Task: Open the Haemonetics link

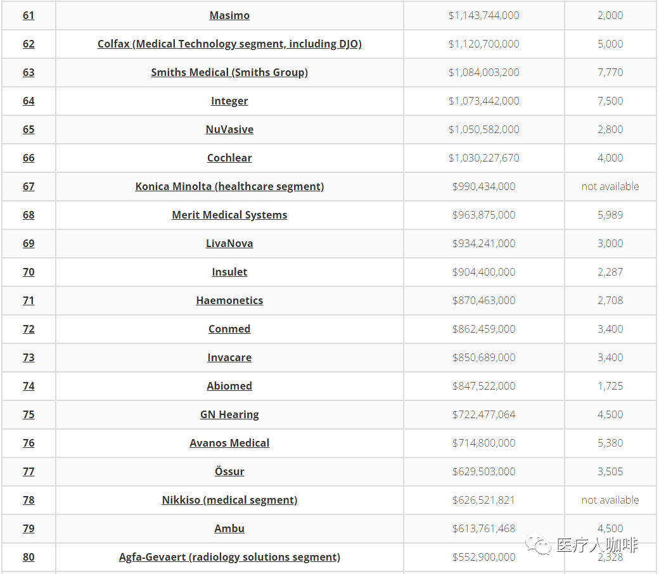Action: tap(229, 300)
